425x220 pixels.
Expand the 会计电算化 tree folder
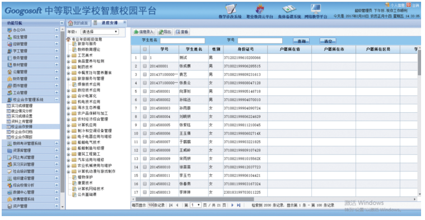[x=68, y=96]
